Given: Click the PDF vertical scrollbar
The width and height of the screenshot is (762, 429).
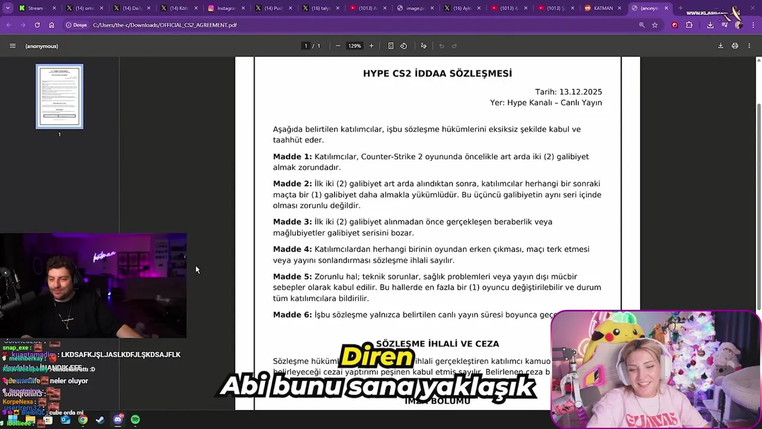Looking at the screenshot, I should point(758,206).
